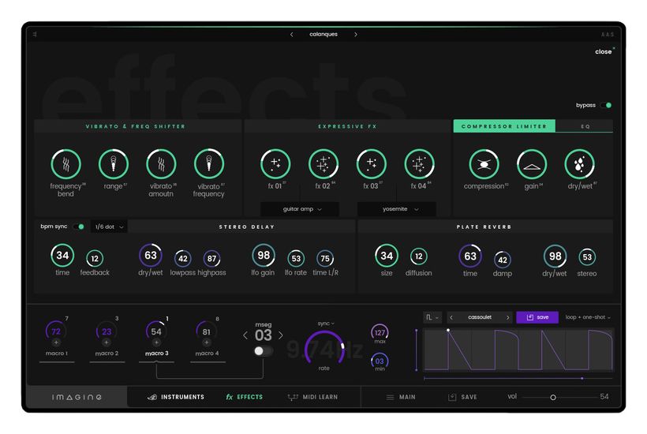Click the purple save curve button
The image size is (647, 434).
tap(537, 317)
